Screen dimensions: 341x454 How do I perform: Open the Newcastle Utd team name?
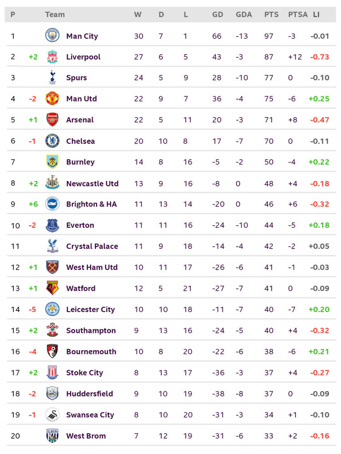tap(92, 184)
